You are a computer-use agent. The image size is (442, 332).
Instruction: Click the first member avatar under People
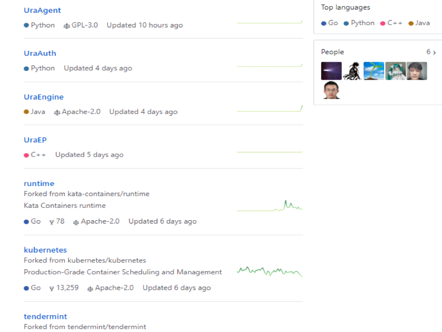coord(331,70)
